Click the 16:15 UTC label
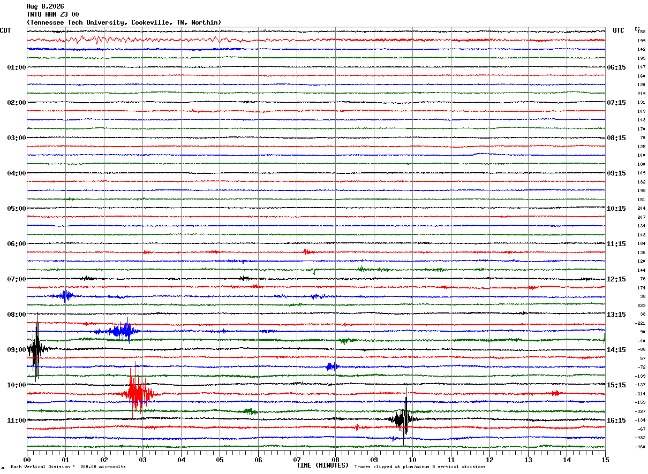Viewport: 648px width, 474px height. point(616,421)
